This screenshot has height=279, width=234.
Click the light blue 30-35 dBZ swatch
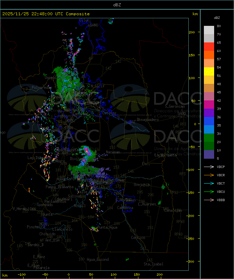tap(209, 130)
